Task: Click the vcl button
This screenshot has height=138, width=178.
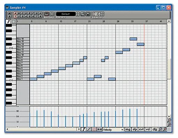Action: point(148,129)
